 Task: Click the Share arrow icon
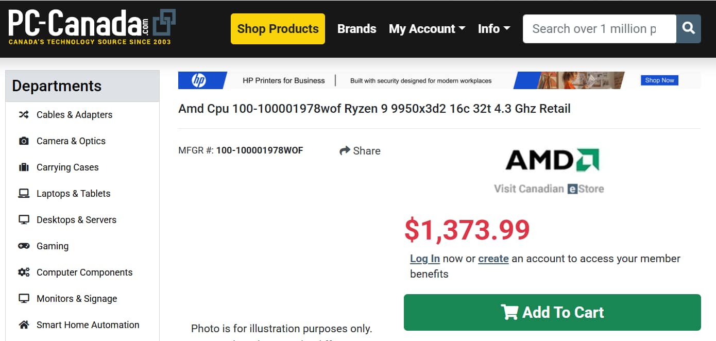pos(345,151)
